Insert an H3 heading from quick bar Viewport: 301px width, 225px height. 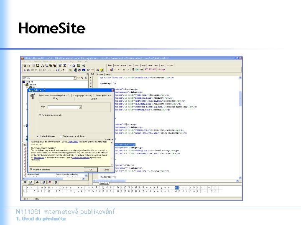pos(154,69)
